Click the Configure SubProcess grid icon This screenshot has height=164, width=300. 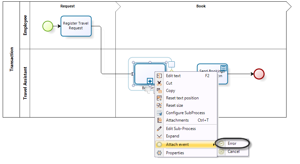pyautogui.click(x=160, y=113)
